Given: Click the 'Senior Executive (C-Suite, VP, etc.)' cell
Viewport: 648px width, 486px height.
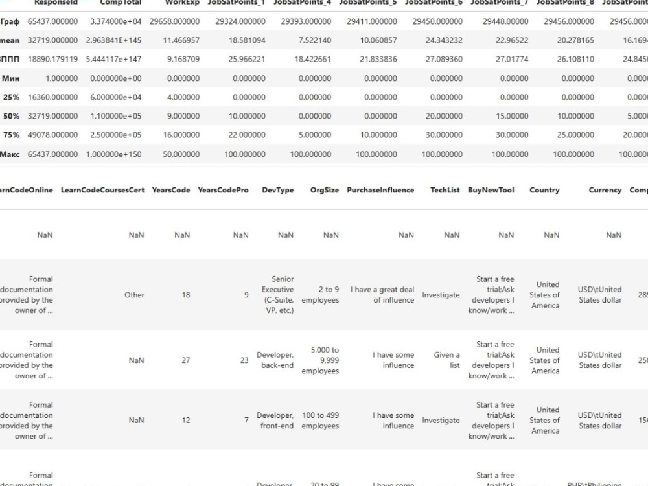Looking at the screenshot, I should (278, 295).
